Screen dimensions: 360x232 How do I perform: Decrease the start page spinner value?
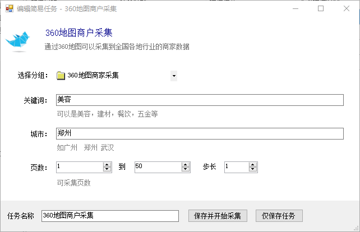point(107,170)
